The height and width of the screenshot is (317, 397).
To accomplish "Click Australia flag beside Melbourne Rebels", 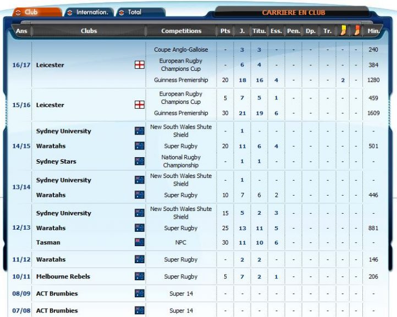I will coord(140,276).
